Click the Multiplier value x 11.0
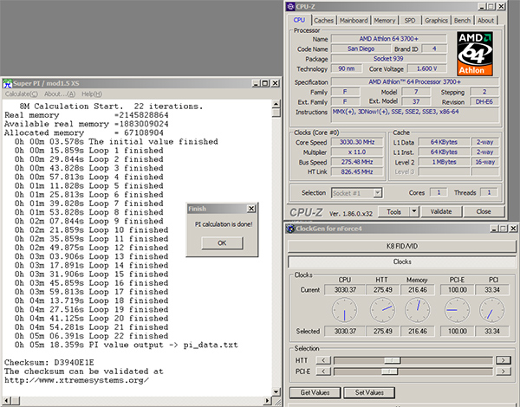The image size is (520, 407). click(x=357, y=152)
